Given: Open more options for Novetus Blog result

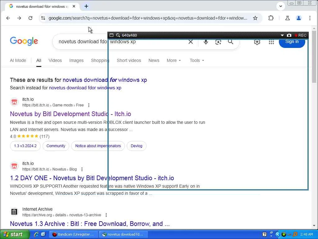Looking at the screenshot, I should coord(82,169).
